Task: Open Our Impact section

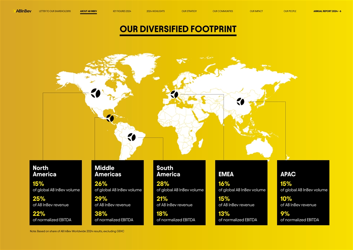Action: 256,11
